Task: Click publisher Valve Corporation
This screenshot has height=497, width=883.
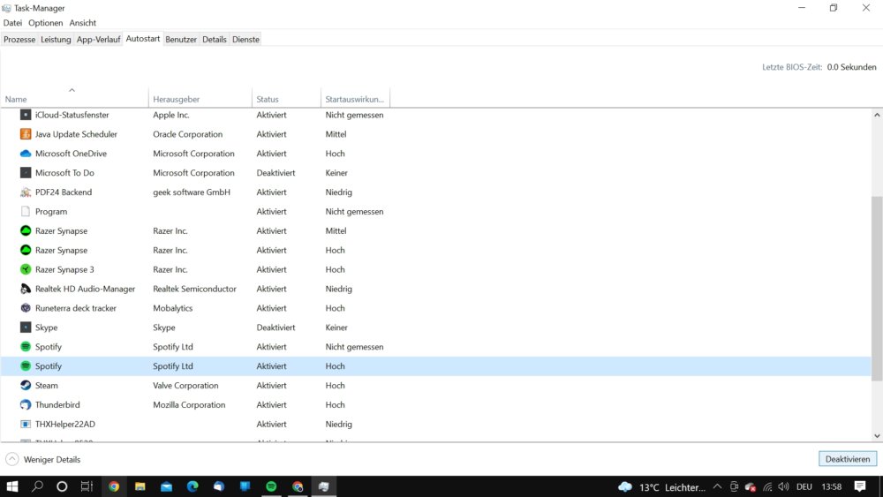Action: (x=185, y=386)
